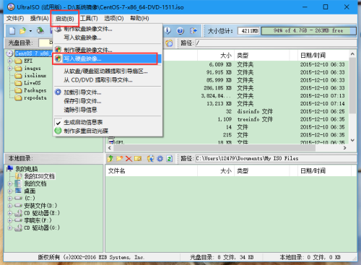
Task: Select the repodata folder in tree
Action: (x=35, y=98)
